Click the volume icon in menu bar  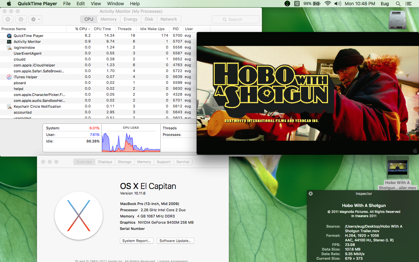pyautogui.click(x=337, y=4)
